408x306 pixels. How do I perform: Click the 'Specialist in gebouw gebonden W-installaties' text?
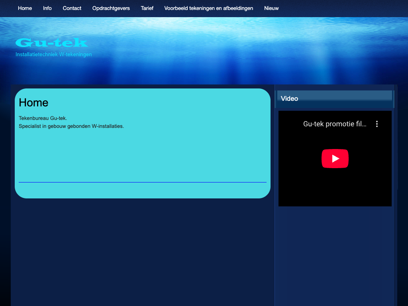71,126
